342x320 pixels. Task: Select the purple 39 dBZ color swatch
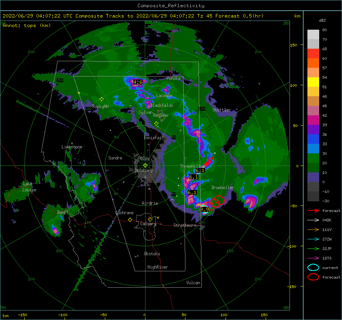(x=313, y=129)
